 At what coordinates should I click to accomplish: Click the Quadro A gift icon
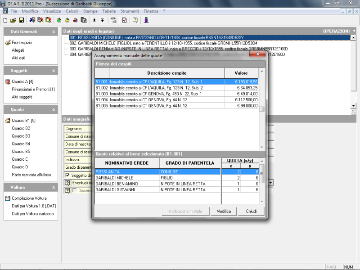(8, 81)
